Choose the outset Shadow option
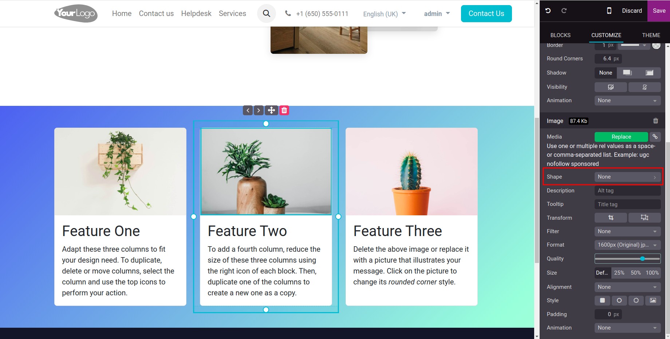 [x=627, y=73]
